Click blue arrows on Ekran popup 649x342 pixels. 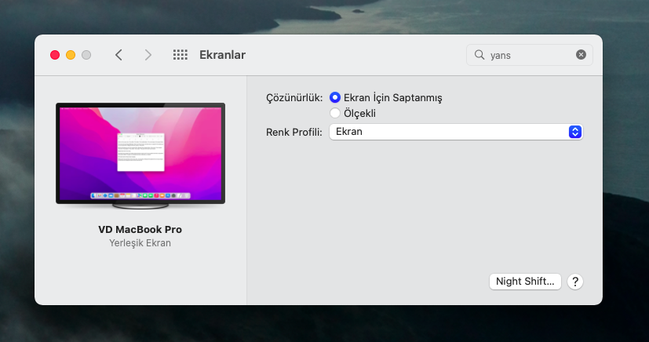click(574, 132)
